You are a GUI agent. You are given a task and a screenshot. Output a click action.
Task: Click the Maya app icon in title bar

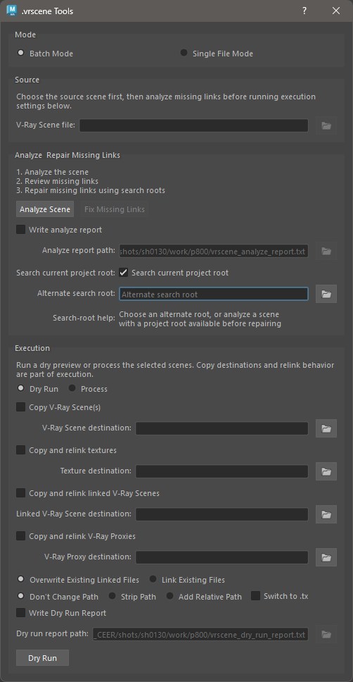12,11
